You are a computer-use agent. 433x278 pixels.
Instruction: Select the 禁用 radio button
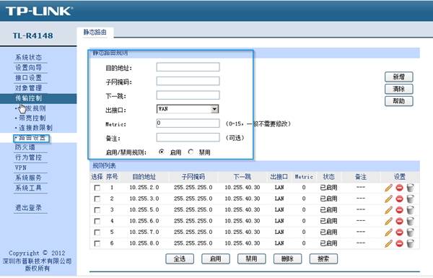(191, 152)
